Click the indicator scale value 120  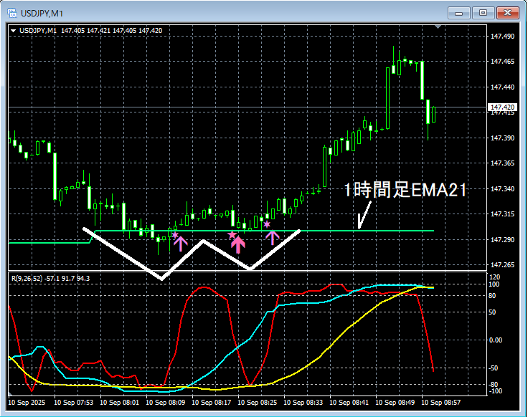tap(495, 277)
